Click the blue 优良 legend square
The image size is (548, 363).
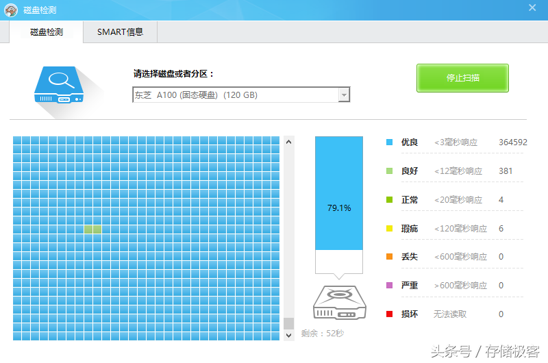(x=389, y=142)
